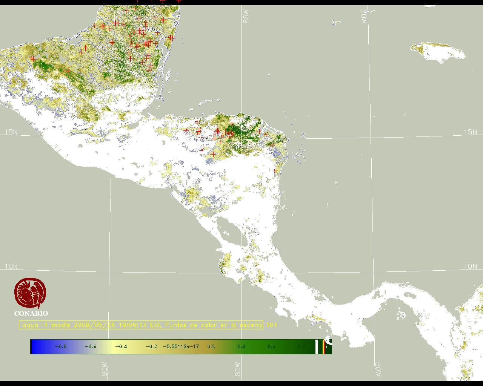Select the 10N label on the left edge
Image resolution: width=483 pixels, height=386 pixels.
point(11,267)
